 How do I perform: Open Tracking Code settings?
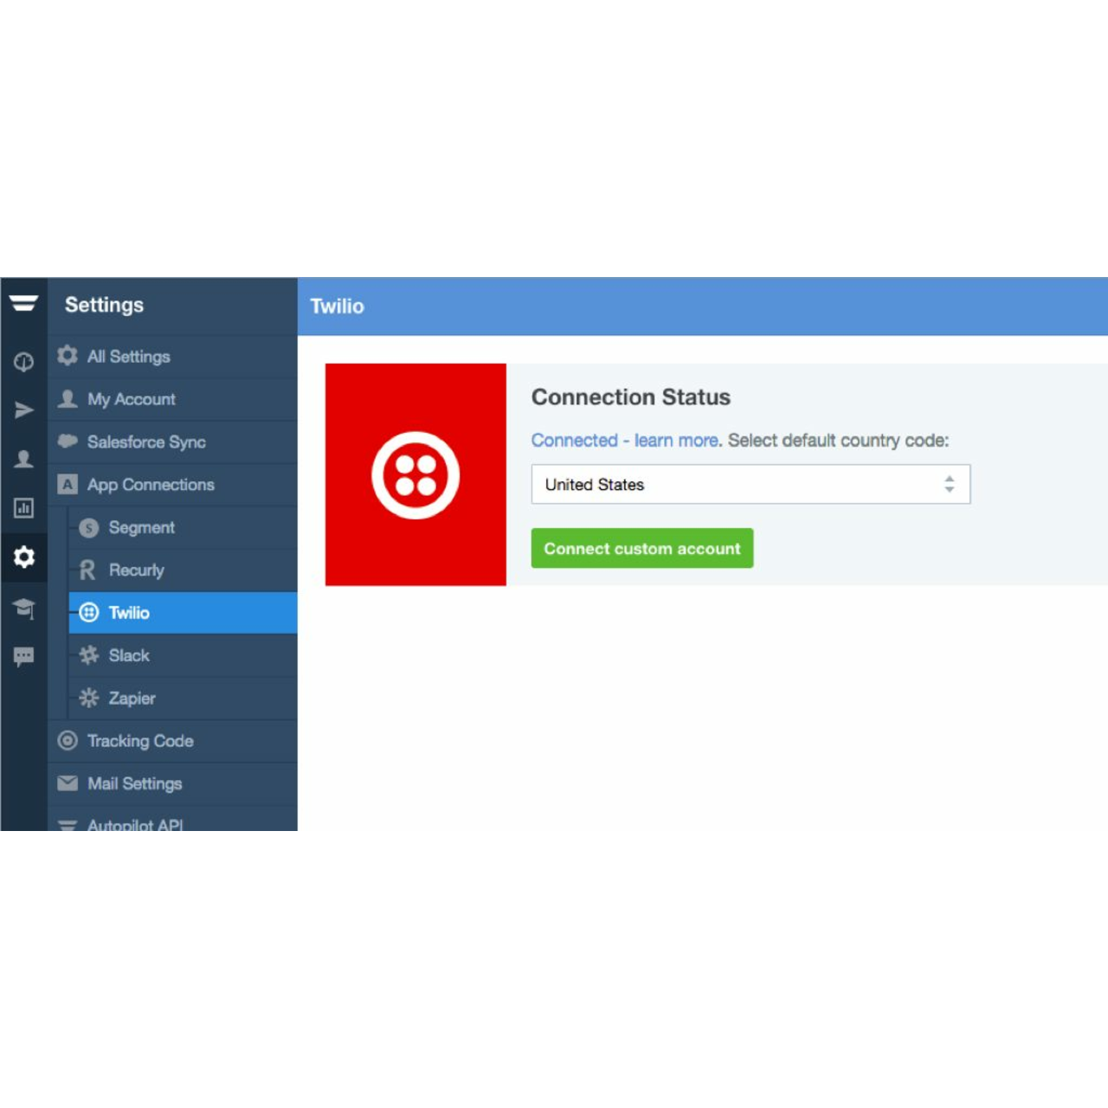click(x=139, y=741)
